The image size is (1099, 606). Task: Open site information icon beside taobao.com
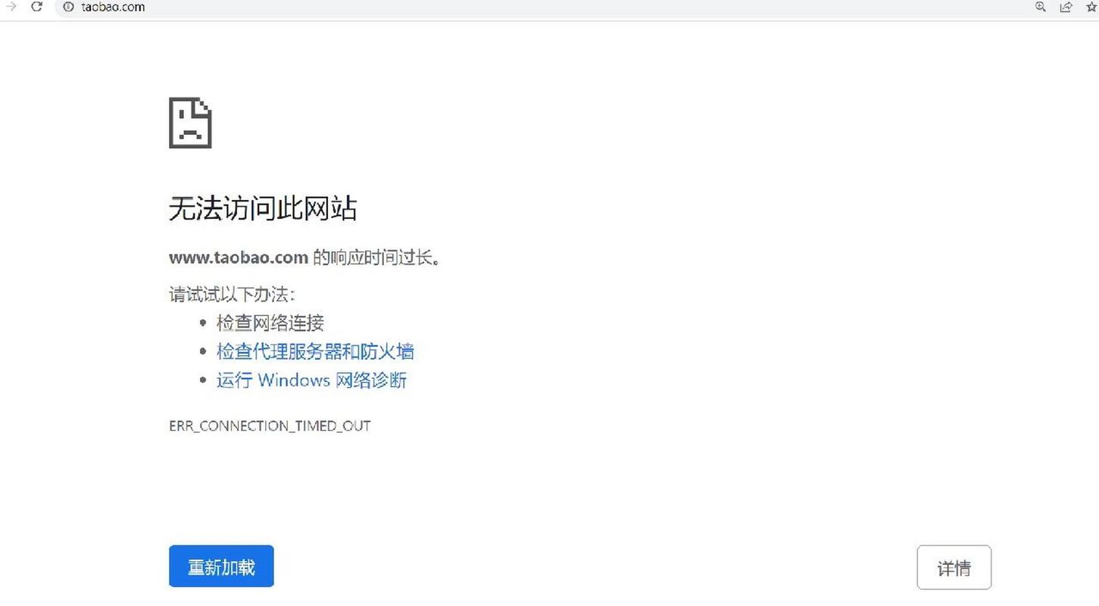68,7
